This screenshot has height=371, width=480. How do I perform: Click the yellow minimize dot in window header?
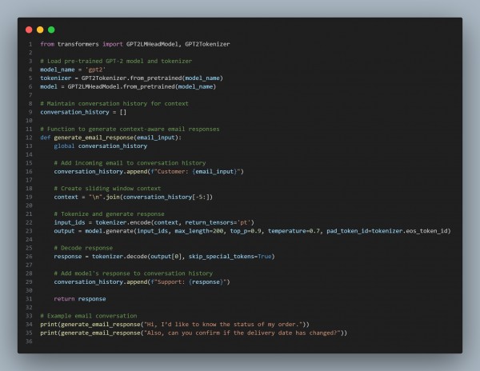click(40, 30)
